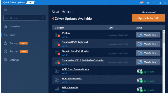Viewport: 168px width, 93px height.
Task: Click Up-to-date text for ACPI x64-based PC
Action: [x=149, y=81]
